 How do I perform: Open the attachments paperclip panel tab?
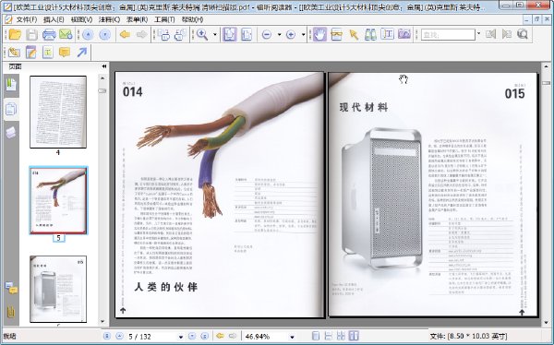point(11,312)
